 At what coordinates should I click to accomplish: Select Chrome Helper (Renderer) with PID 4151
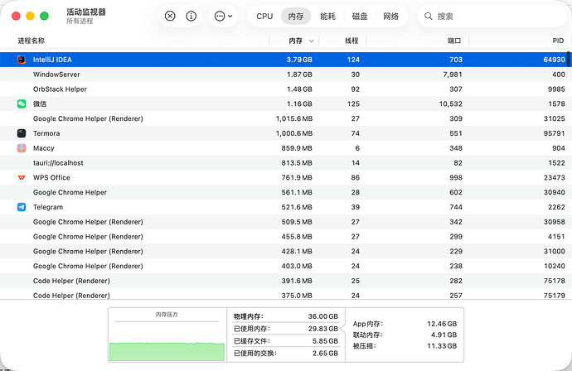pos(284,237)
